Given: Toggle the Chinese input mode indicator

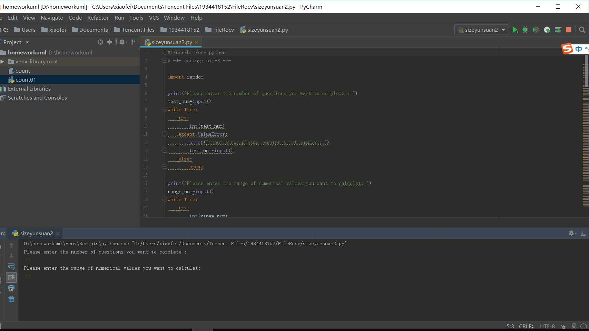Looking at the screenshot, I should 579,49.
